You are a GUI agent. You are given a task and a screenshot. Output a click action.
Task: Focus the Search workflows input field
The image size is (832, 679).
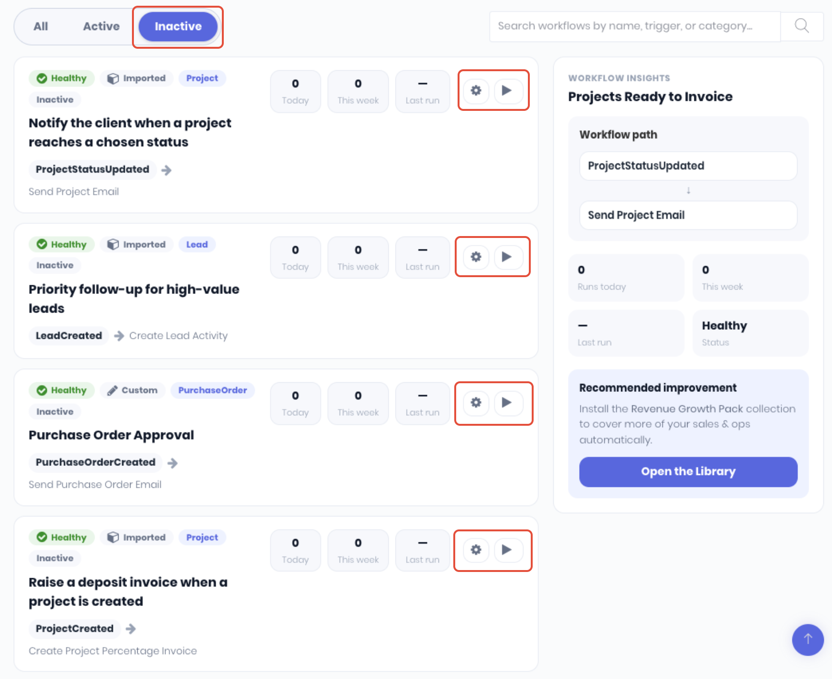(635, 26)
